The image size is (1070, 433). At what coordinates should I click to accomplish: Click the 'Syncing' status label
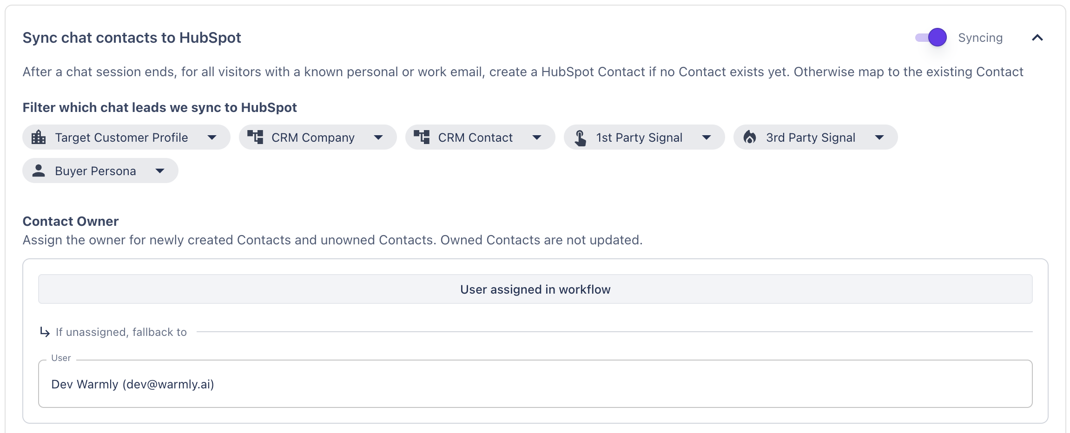point(980,38)
